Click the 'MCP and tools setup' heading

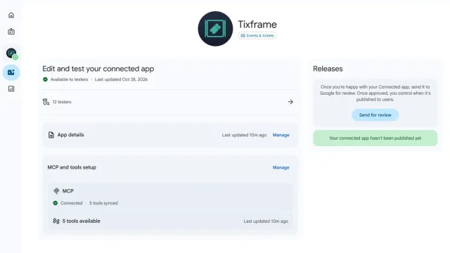(x=72, y=167)
